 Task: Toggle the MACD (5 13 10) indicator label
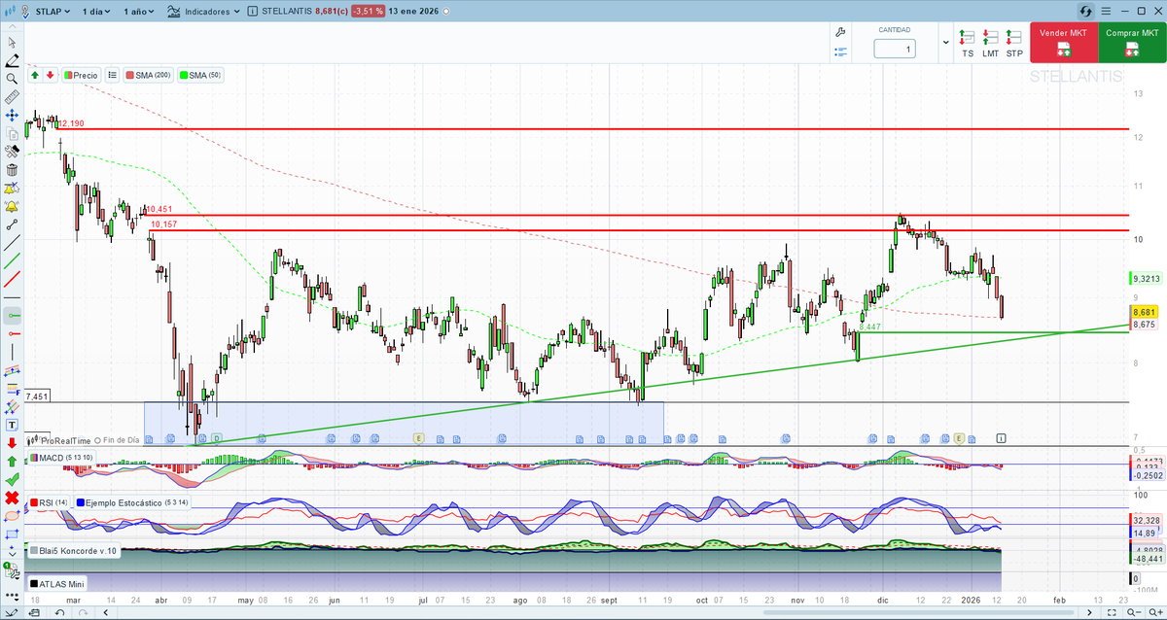point(60,457)
